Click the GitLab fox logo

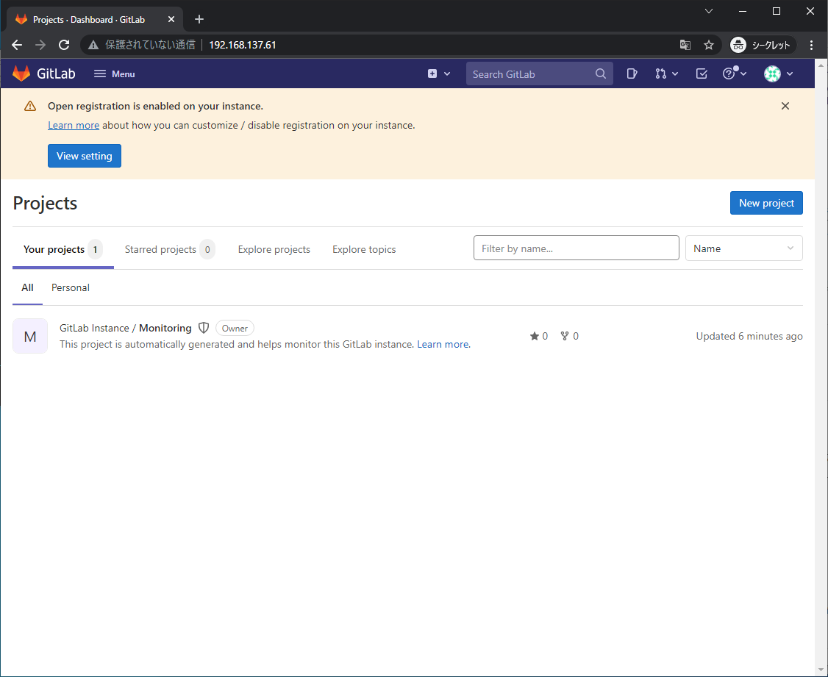coord(21,74)
